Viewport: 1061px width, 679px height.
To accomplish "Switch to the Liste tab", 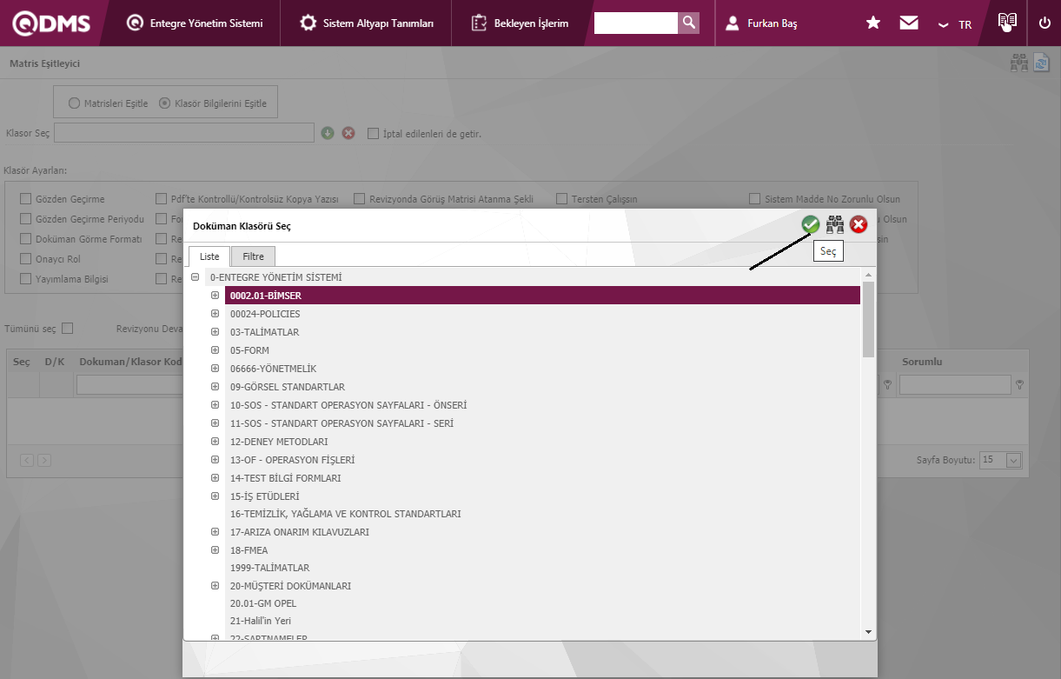I will 209,256.
